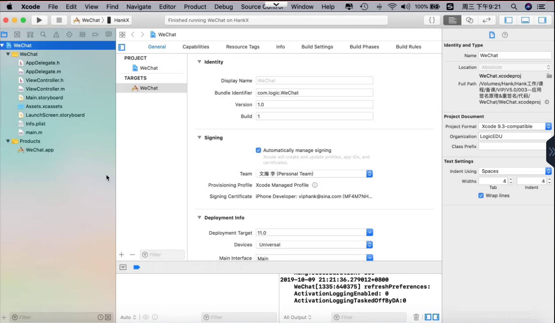Open the Devices dropdown
The height and width of the screenshot is (323, 555).
tap(314, 245)
